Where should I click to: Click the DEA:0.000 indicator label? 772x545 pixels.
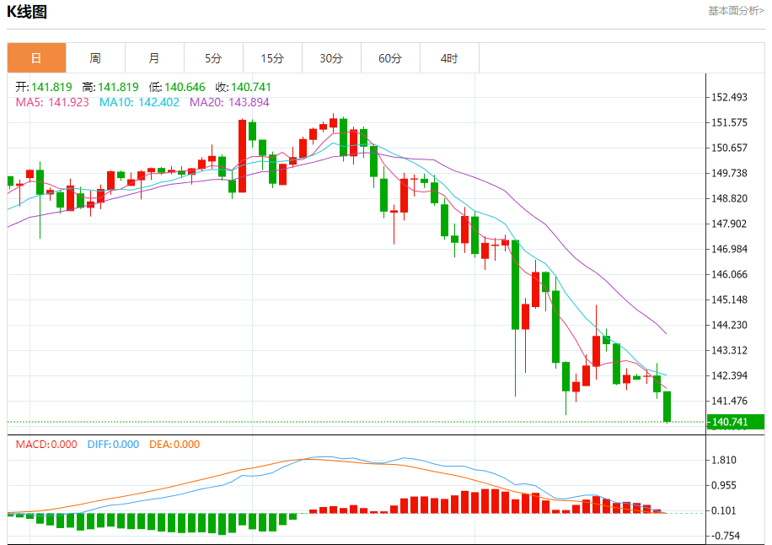coord(174,445)
